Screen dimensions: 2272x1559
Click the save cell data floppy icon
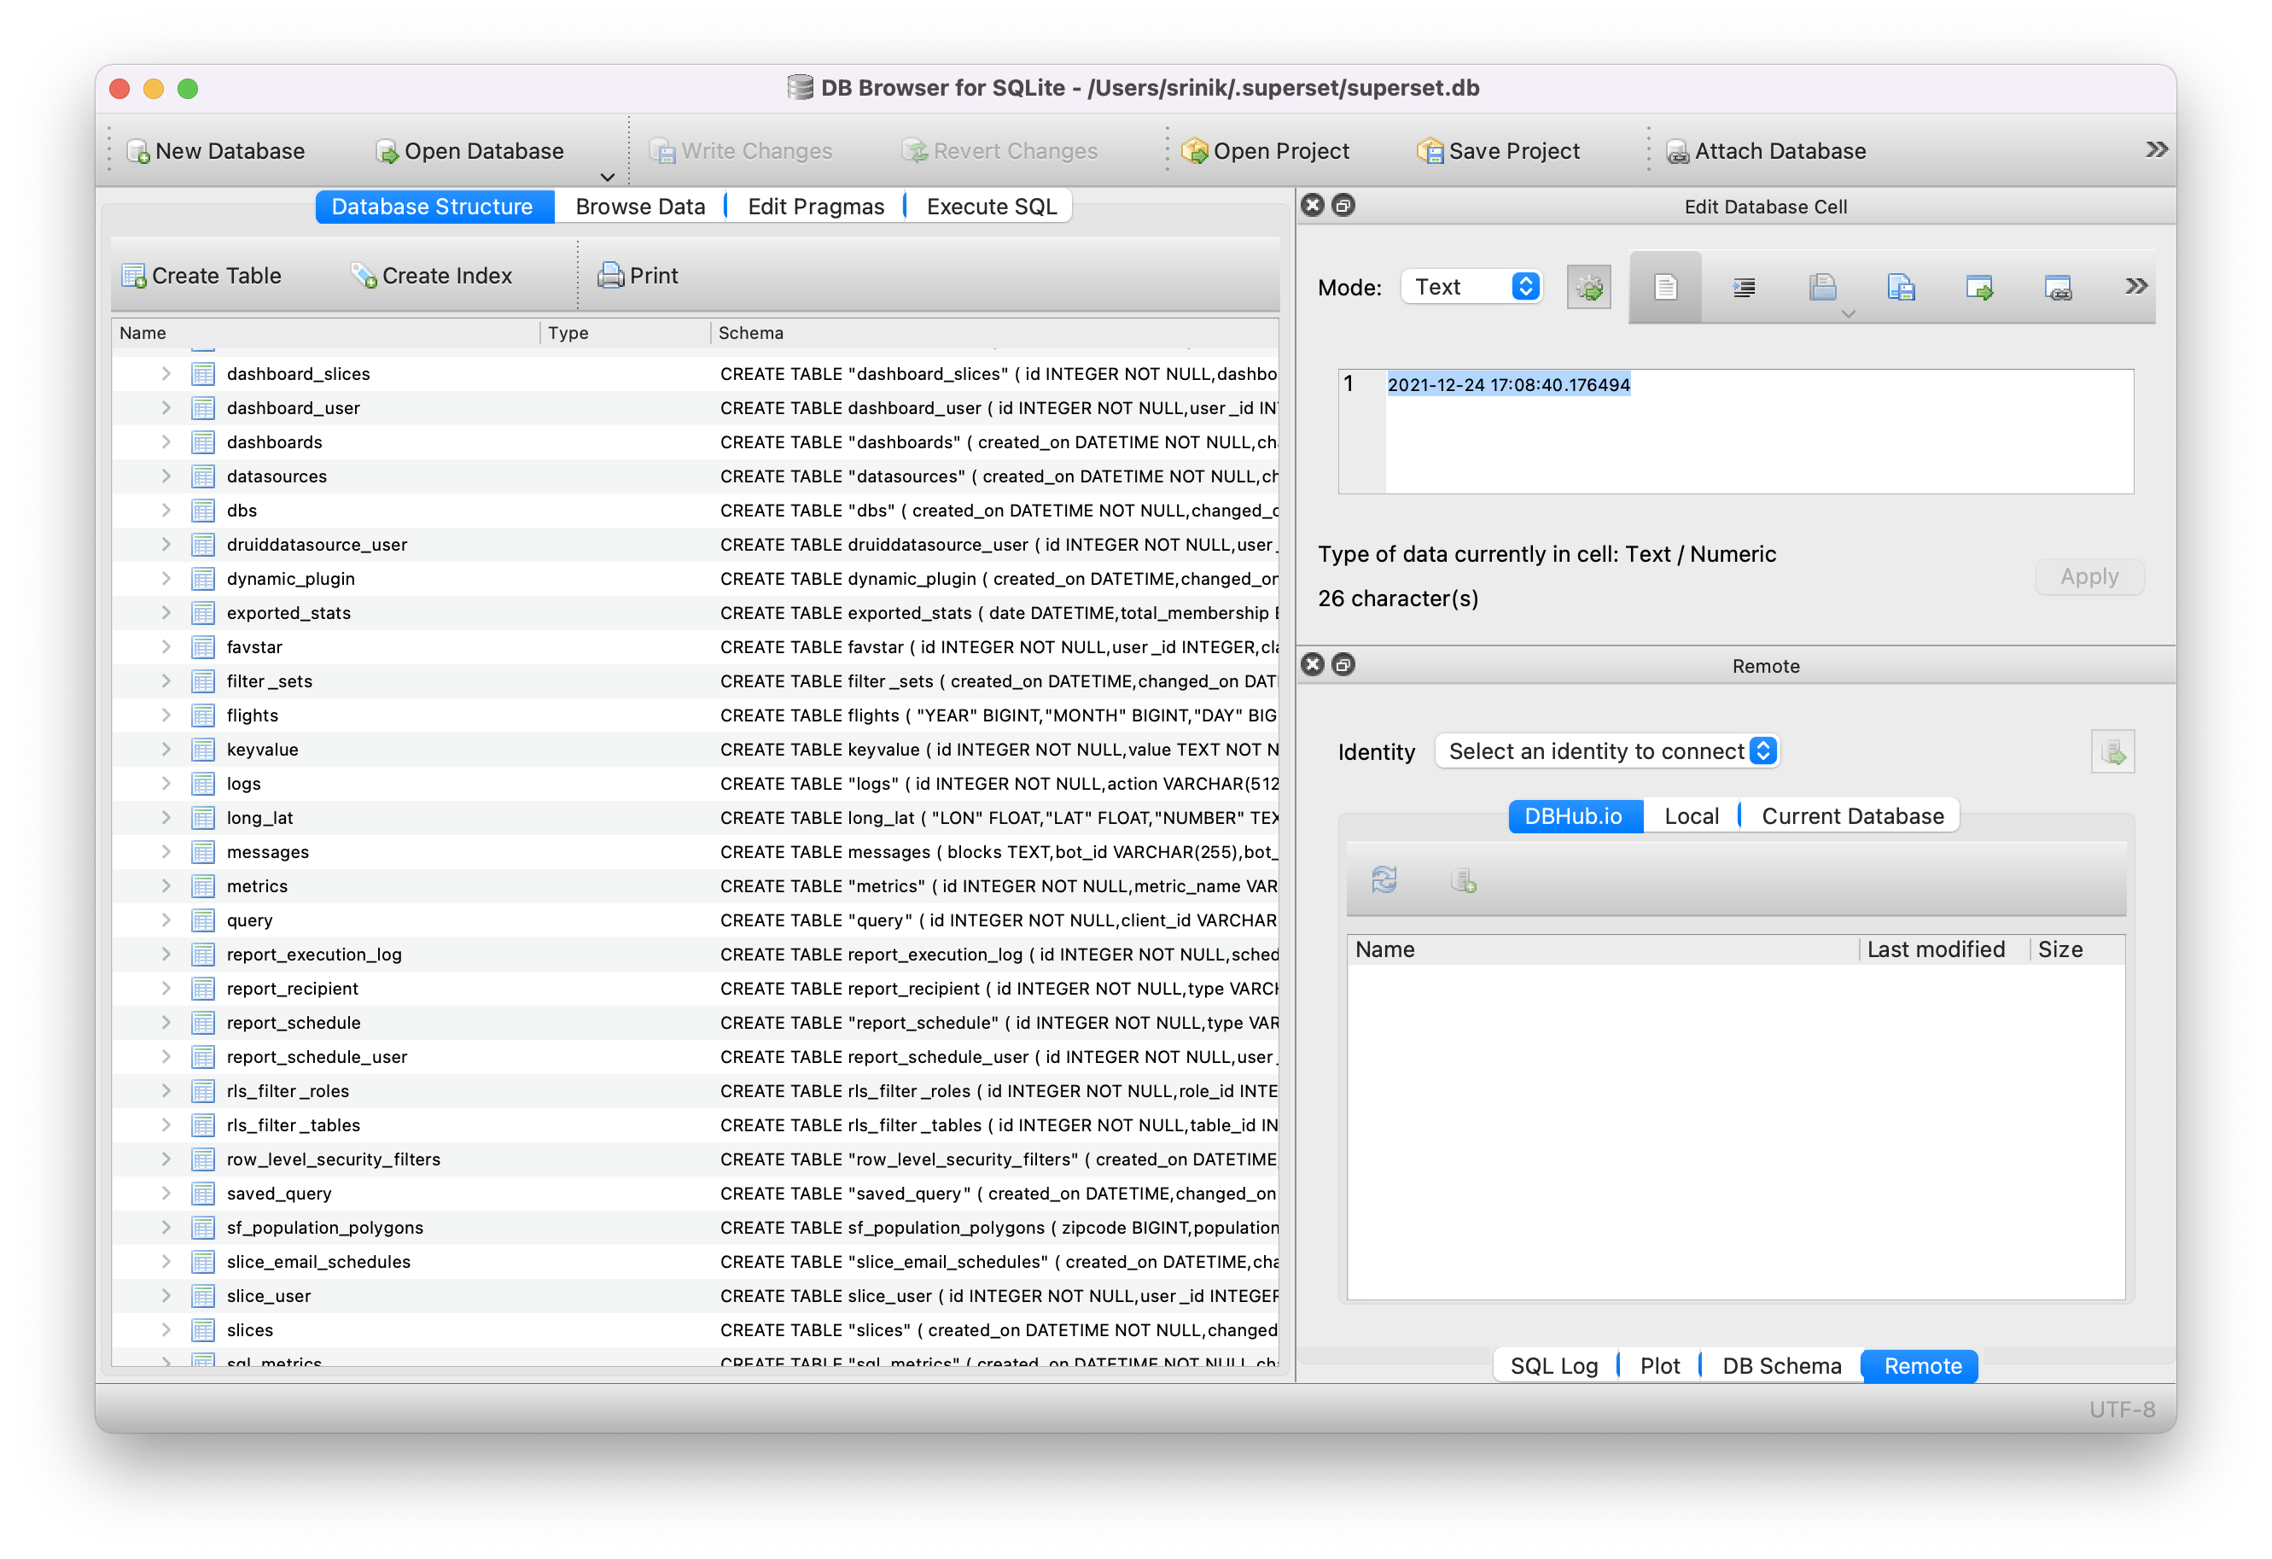pos(1901,288)
